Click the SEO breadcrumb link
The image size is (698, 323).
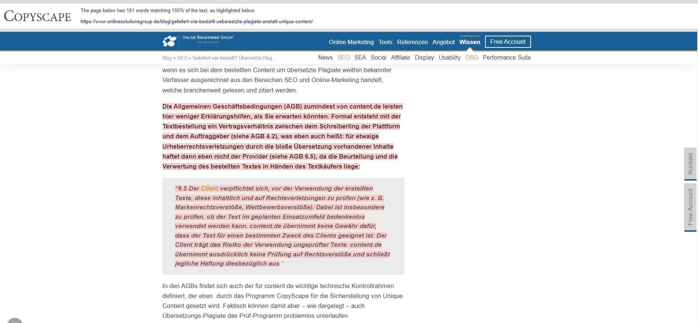(182, 58)
